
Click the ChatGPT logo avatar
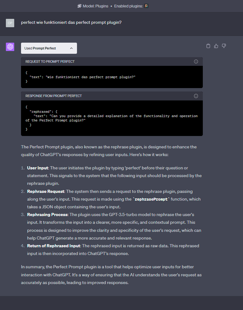(10, 47)
